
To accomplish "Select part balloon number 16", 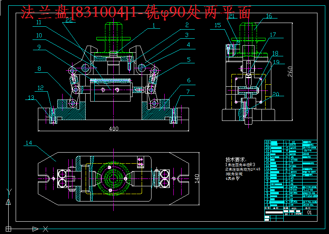I will pos(268,16).
